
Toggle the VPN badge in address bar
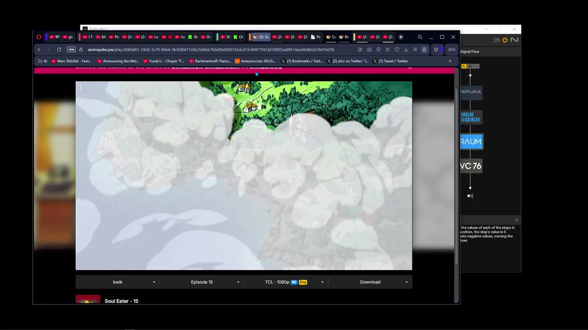coord(71,49)
